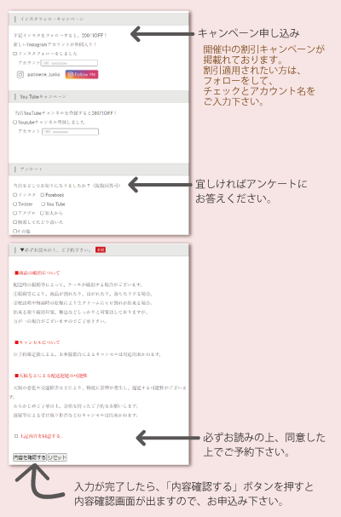
Task: Click the 内容を確認する button
Action: click(x=30, y=457)
